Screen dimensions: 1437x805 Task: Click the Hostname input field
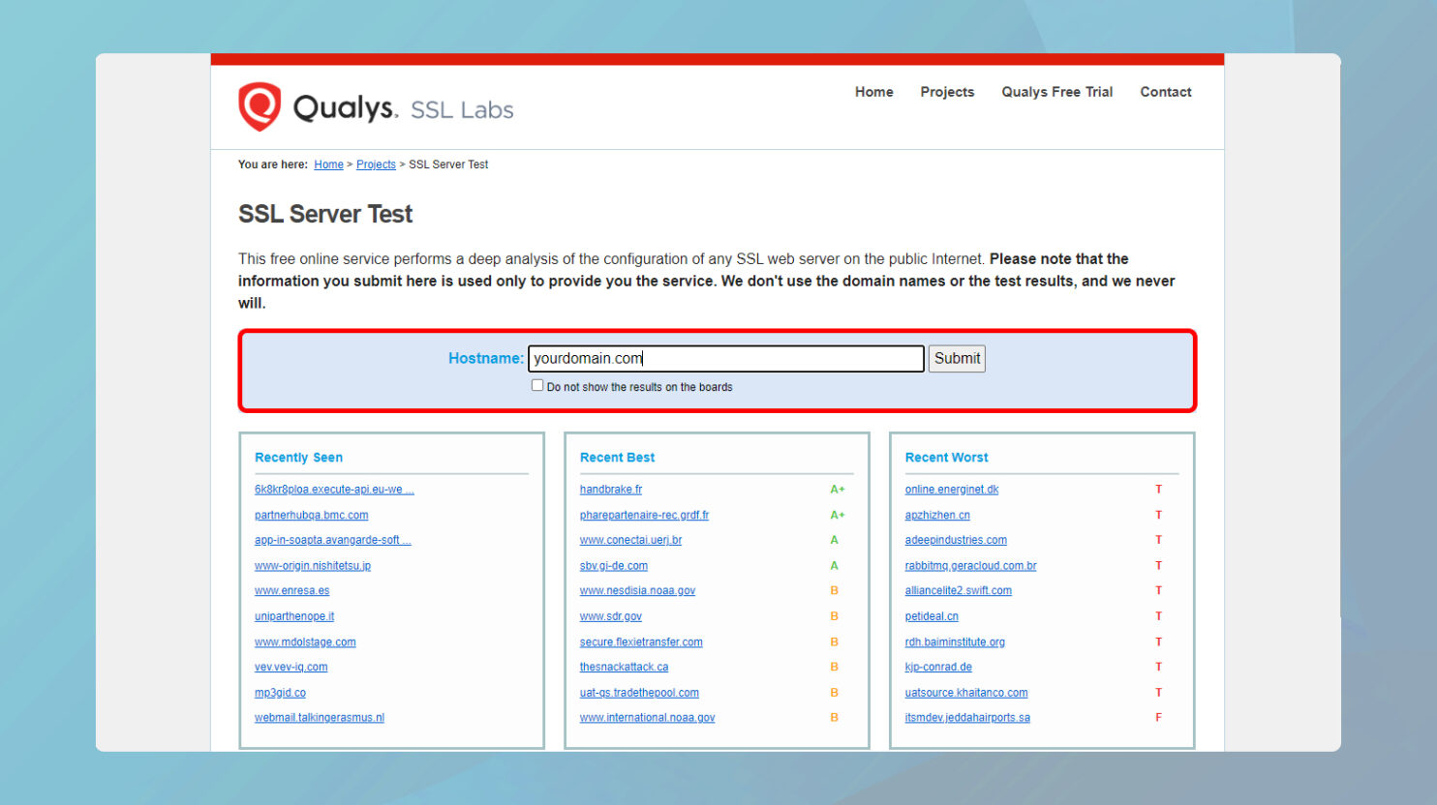click(725, 359)
